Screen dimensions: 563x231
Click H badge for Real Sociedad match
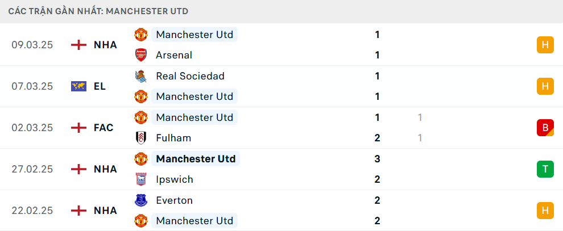pyautogui.click(x=545, y=86)
